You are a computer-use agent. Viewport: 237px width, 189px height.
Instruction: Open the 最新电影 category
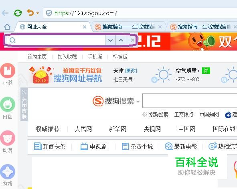pos(181,146)
